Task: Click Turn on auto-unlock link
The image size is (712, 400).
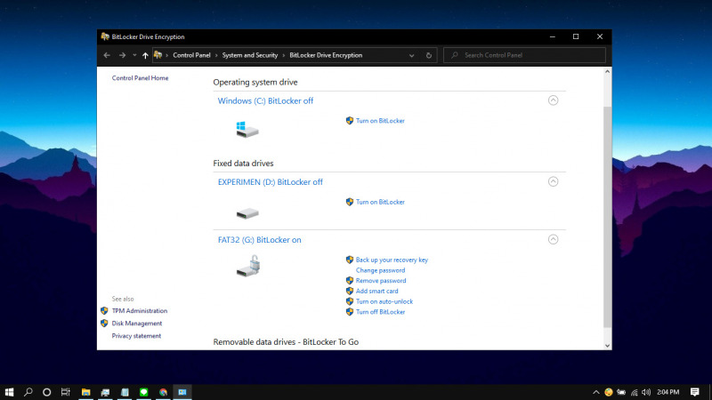Action: pyautogui.click(x=384, y=301)
